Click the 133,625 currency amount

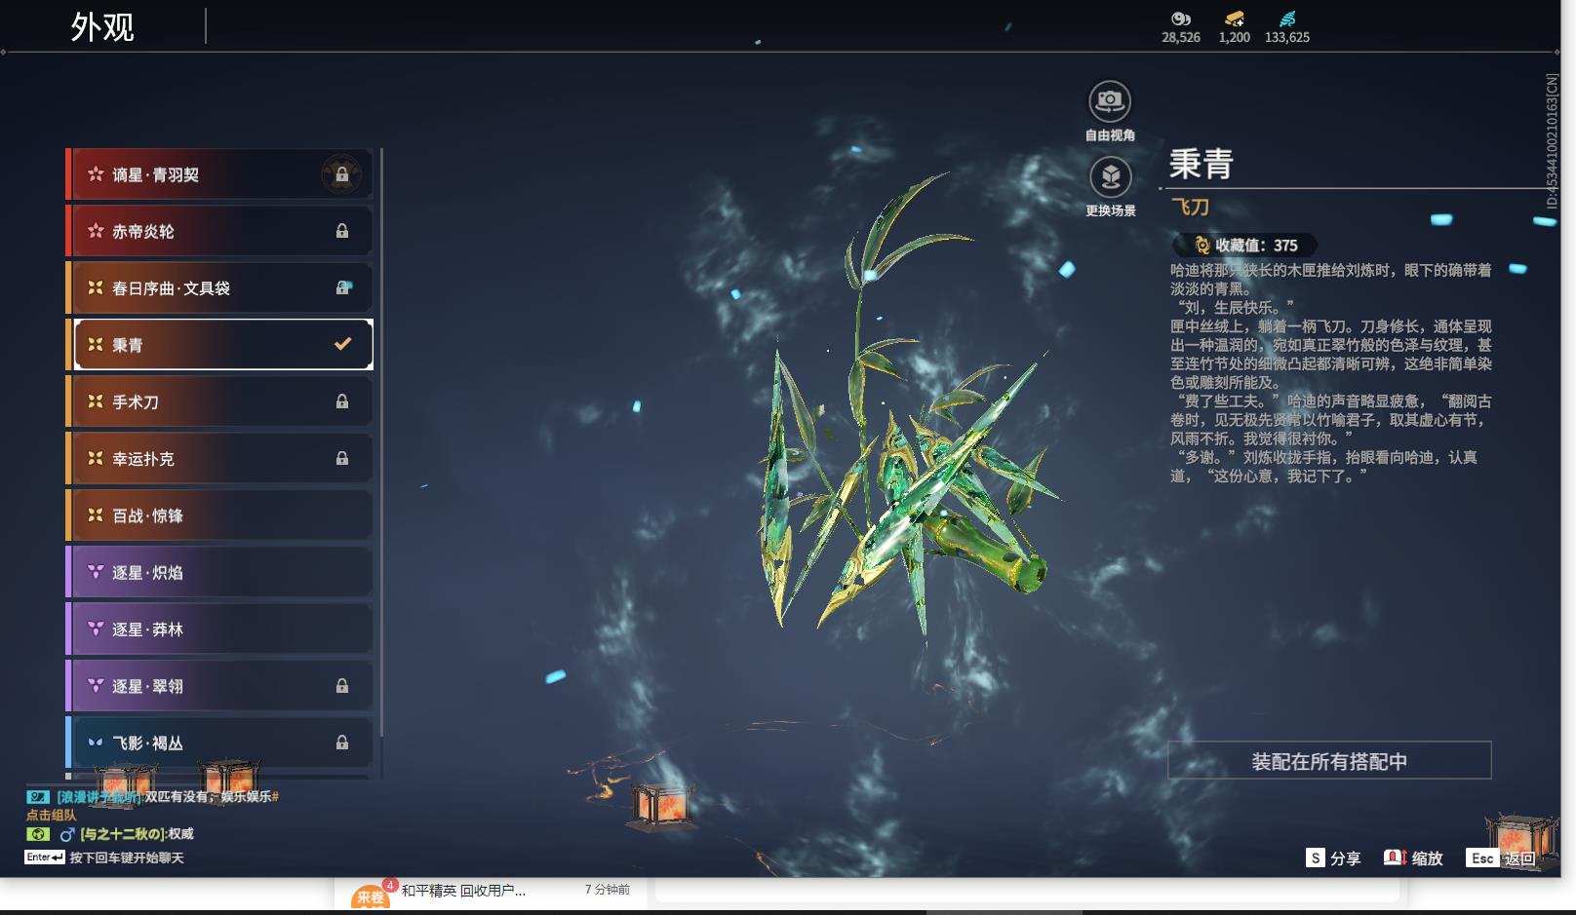tap(1287, 37)
